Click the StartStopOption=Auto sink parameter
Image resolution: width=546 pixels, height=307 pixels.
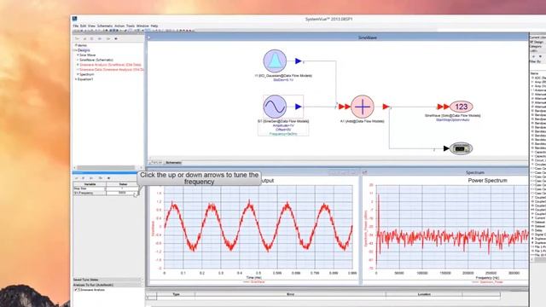(x=453, y=119)
